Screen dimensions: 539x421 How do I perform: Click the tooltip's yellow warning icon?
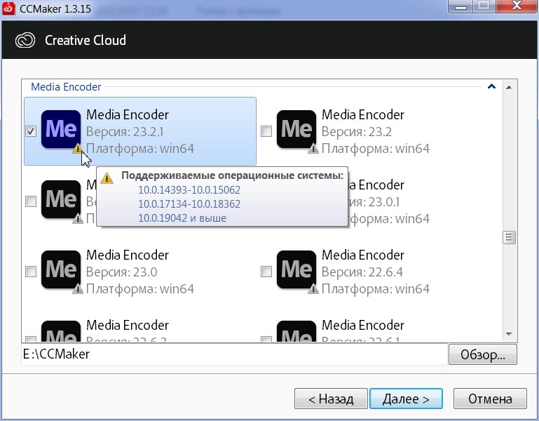click(x=107, y=178)
